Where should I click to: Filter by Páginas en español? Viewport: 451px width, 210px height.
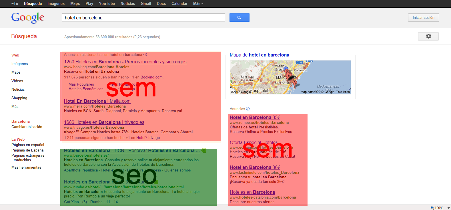[28, 145]
